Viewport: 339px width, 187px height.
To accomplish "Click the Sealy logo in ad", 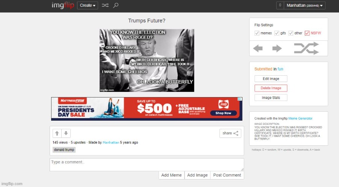I will [223, 105].
